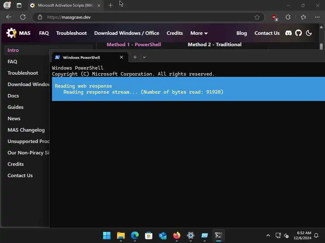Open Firefox from the taskbar
Image resolution: width=325 pixels, height=243 pixels.
176,235
